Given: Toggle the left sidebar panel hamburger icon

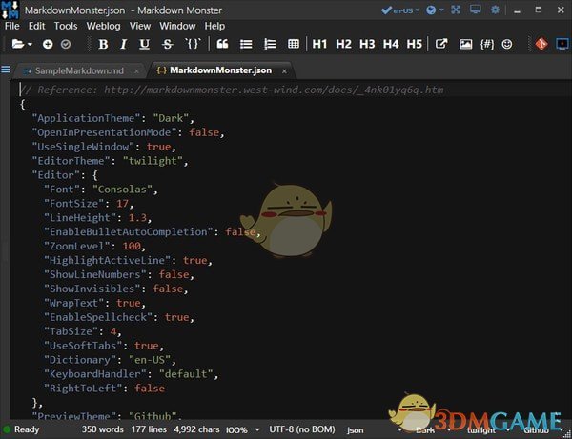Looking at the screenshot, I should pyautogui.click(x=7, y=70).
